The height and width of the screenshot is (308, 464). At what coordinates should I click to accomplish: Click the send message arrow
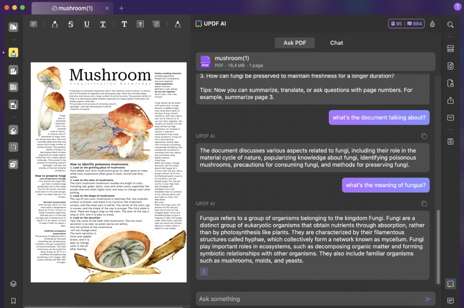point(428,299)
